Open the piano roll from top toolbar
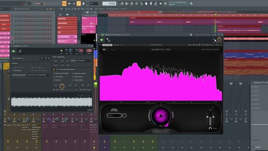This screenshot has width=268, height=151. (x=127, y=3)
